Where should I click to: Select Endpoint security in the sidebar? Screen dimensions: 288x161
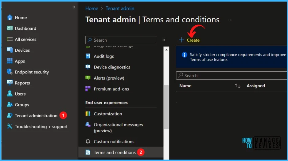coord(32,72)
